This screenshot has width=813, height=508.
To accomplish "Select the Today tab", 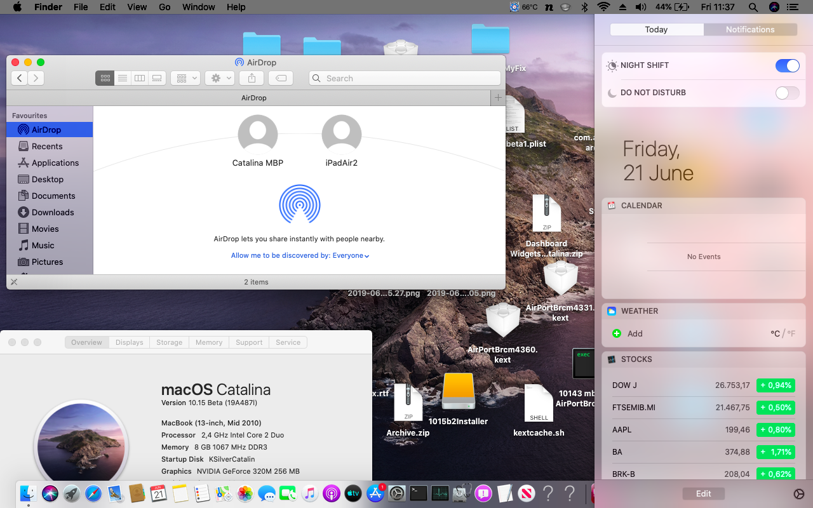I will pos(656,29).
